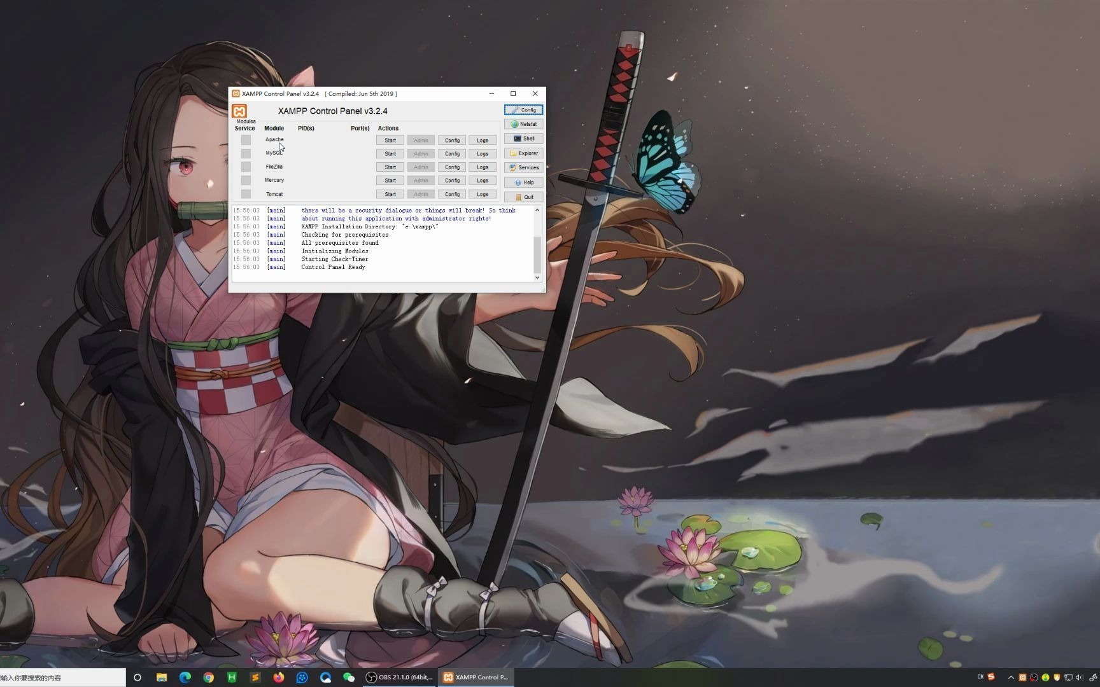The width and height of the screenshot is (1100, 687).
Task: Start the Tomcat module
Action: tap(390, 194)
